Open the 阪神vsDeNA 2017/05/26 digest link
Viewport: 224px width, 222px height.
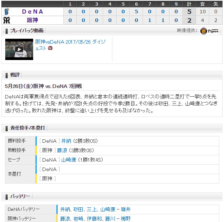70,45
